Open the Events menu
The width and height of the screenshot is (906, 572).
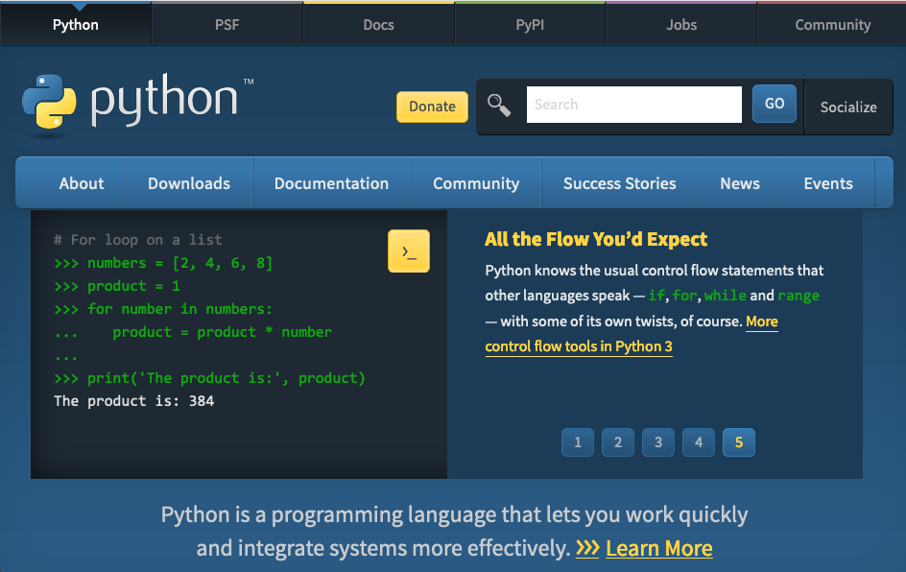point(828,183)
